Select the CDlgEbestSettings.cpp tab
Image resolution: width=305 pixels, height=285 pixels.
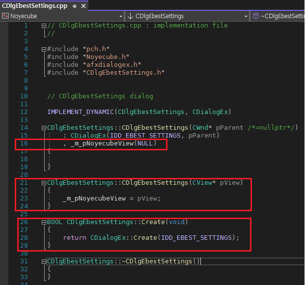pyautogui.click(x=34, y=6)
